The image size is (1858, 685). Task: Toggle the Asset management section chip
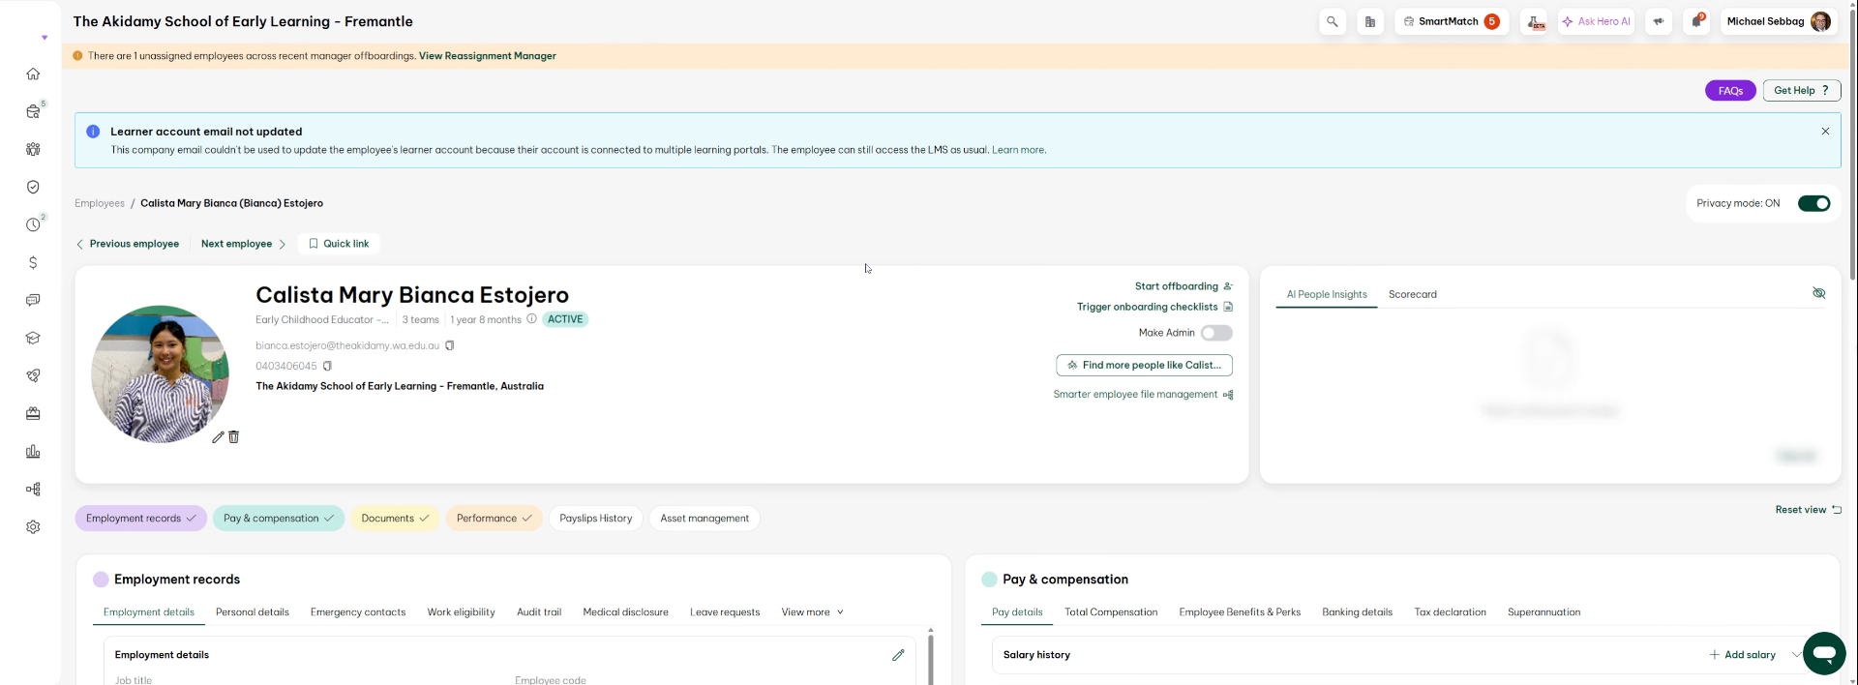(x=704, y=519)
